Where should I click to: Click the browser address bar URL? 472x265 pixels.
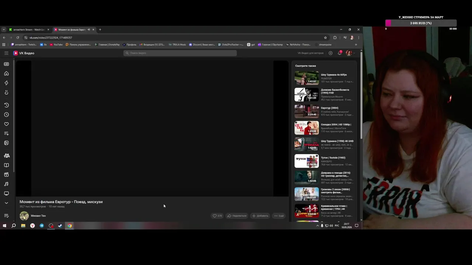pos(51,38)
